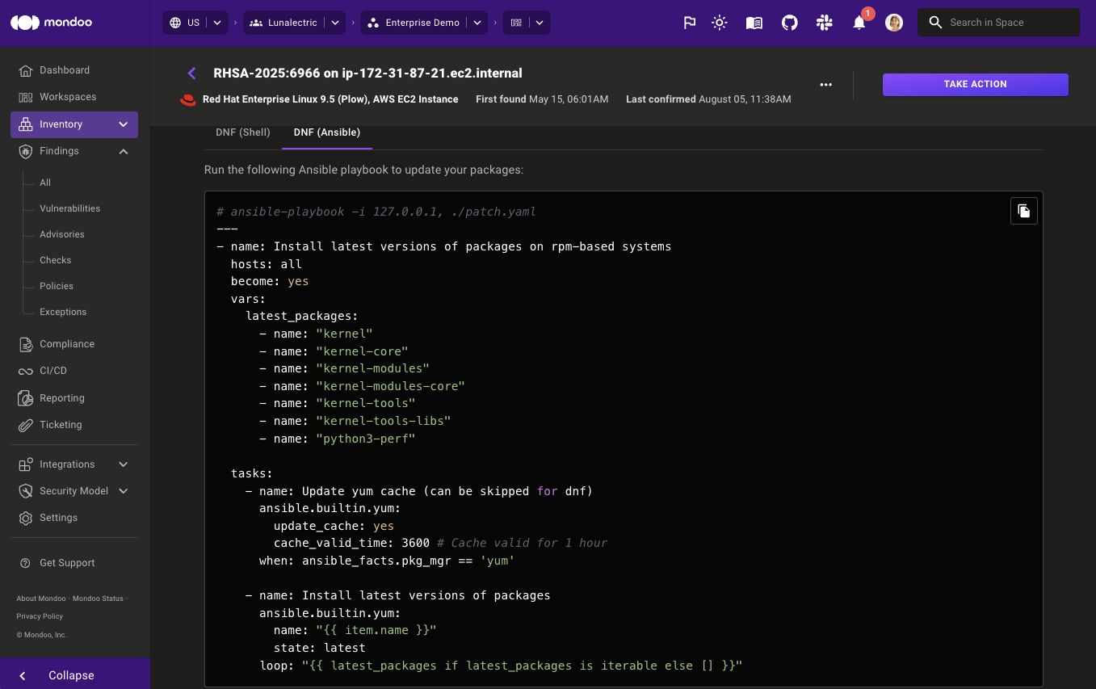Click the Mondoo logo

[x=51, y=23]
